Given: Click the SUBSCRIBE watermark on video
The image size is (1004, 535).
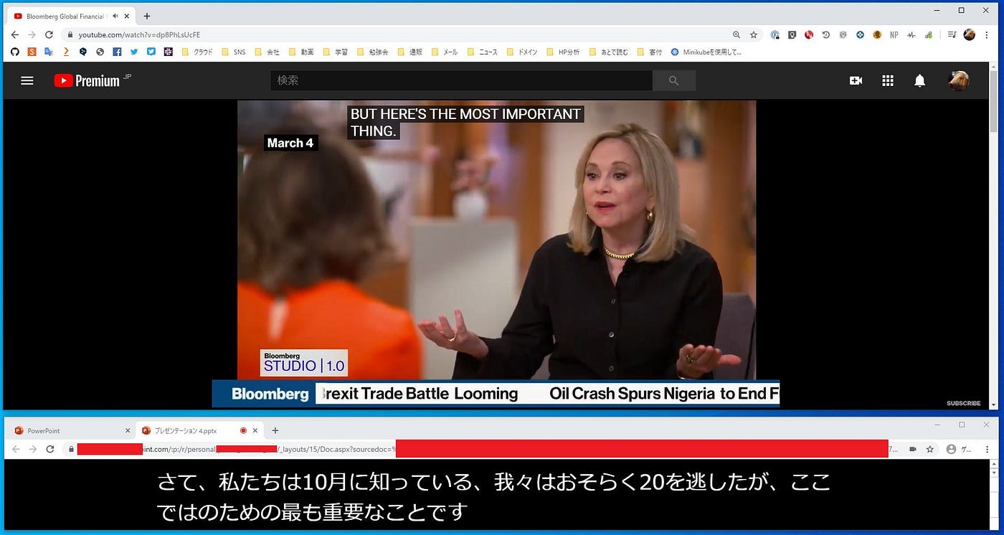Looking at the screenshot, I should tap(963, 403).
